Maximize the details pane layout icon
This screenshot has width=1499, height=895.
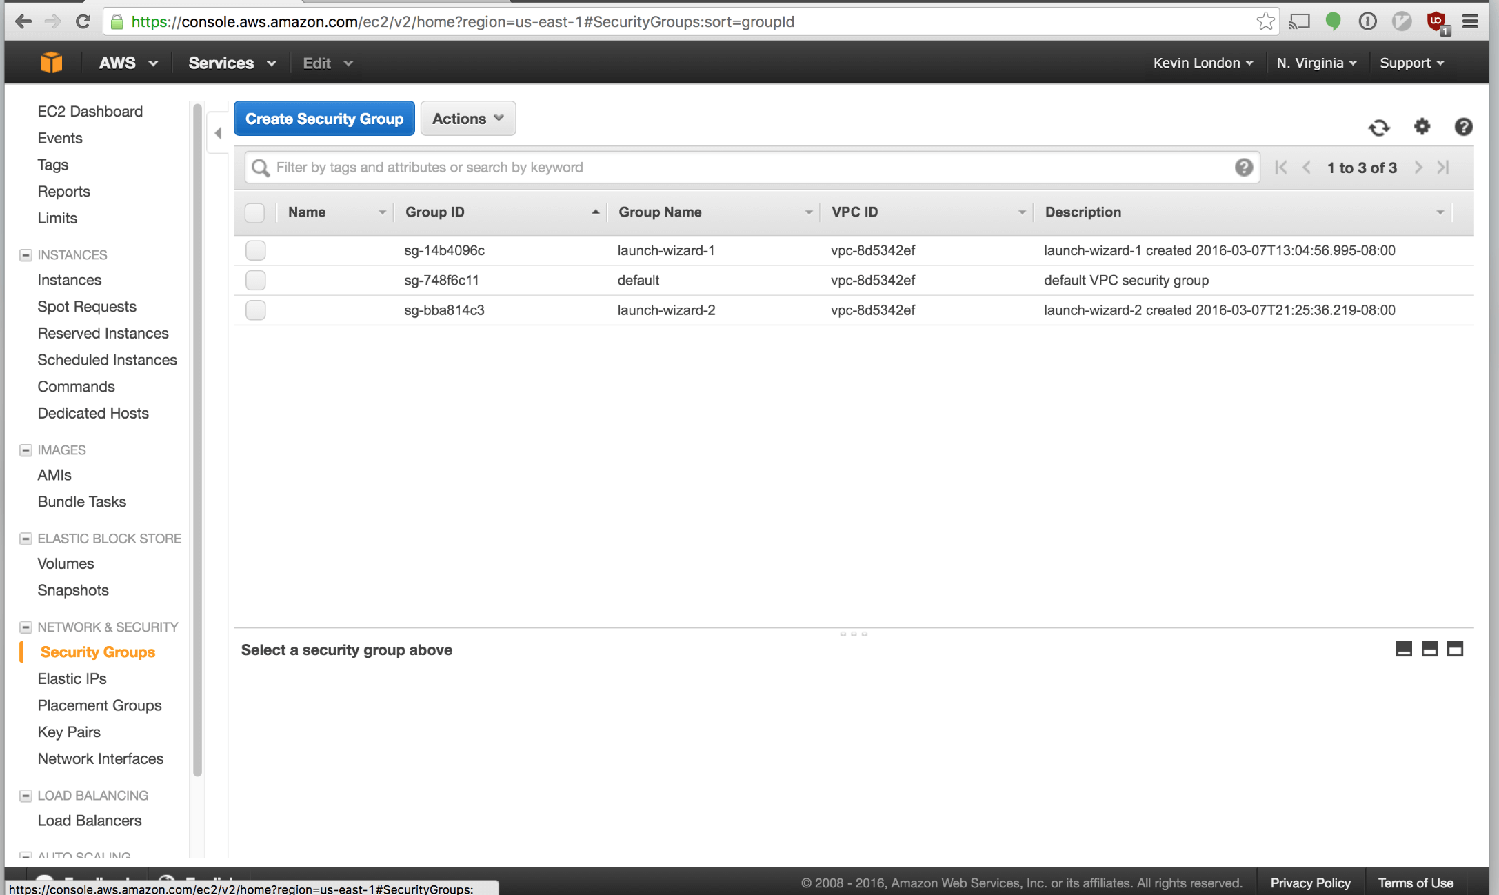point(1455,649)
